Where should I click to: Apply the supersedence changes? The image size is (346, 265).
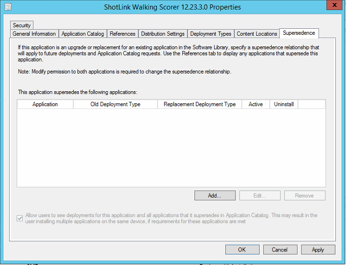[318, 249]
